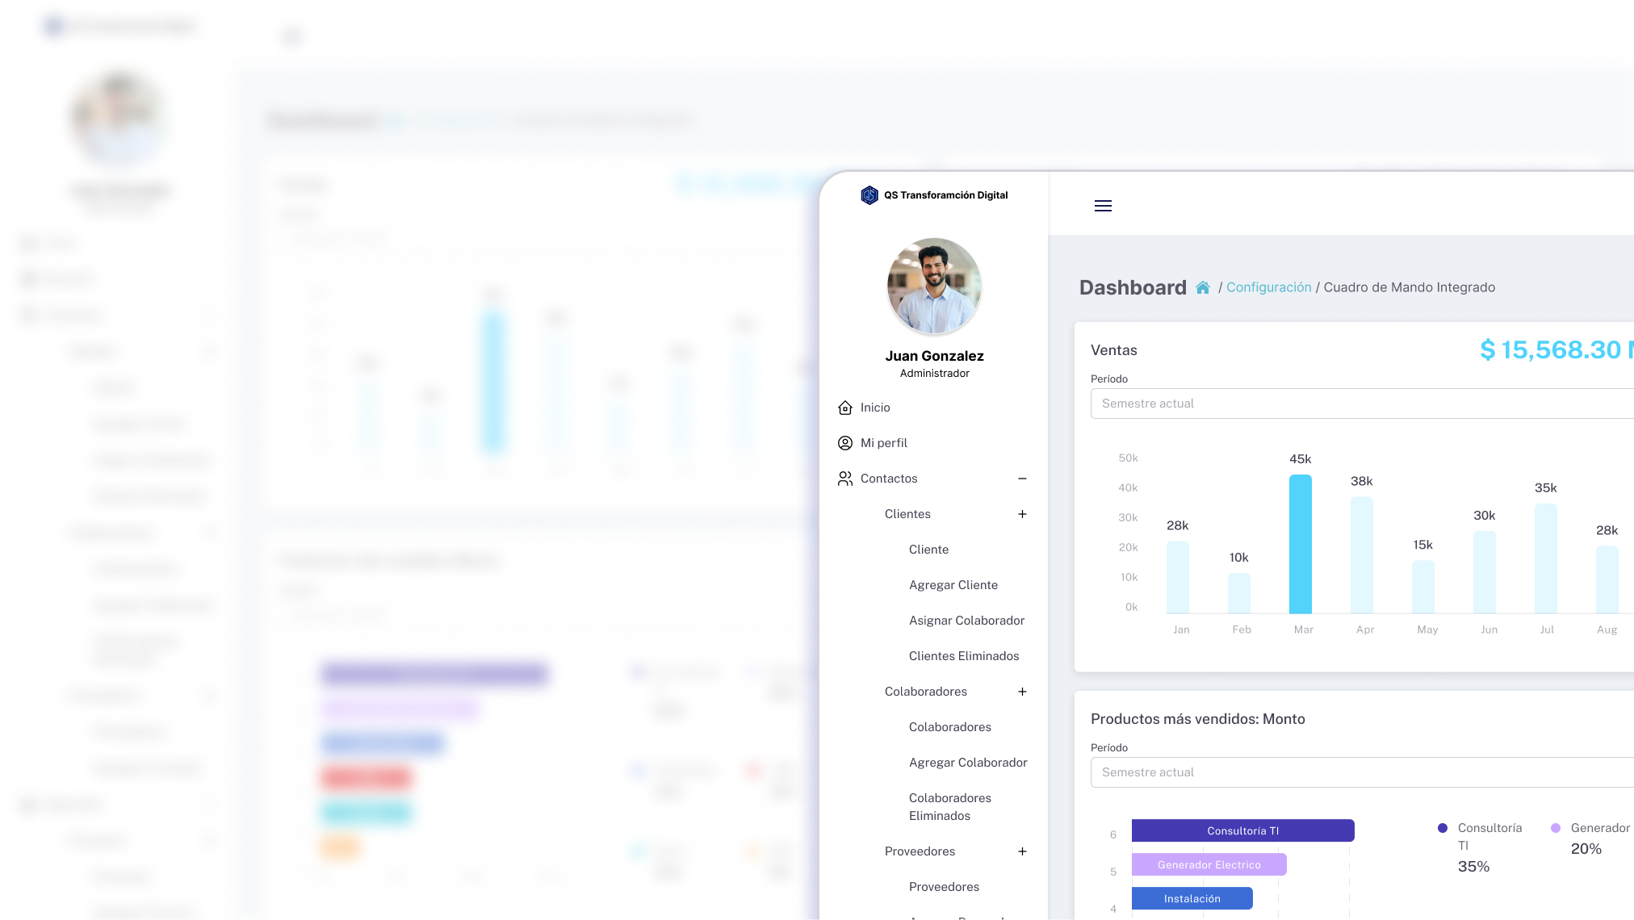Screen dimensions: 1634x920
Task: Open the Ventas Período dropdown
Action: point(1362,404)
